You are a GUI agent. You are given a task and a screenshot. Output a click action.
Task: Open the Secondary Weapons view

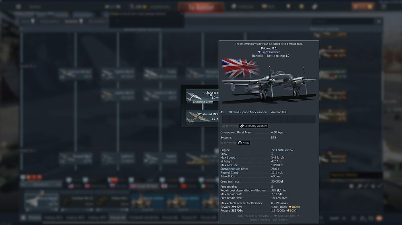(x=254, y=126)
